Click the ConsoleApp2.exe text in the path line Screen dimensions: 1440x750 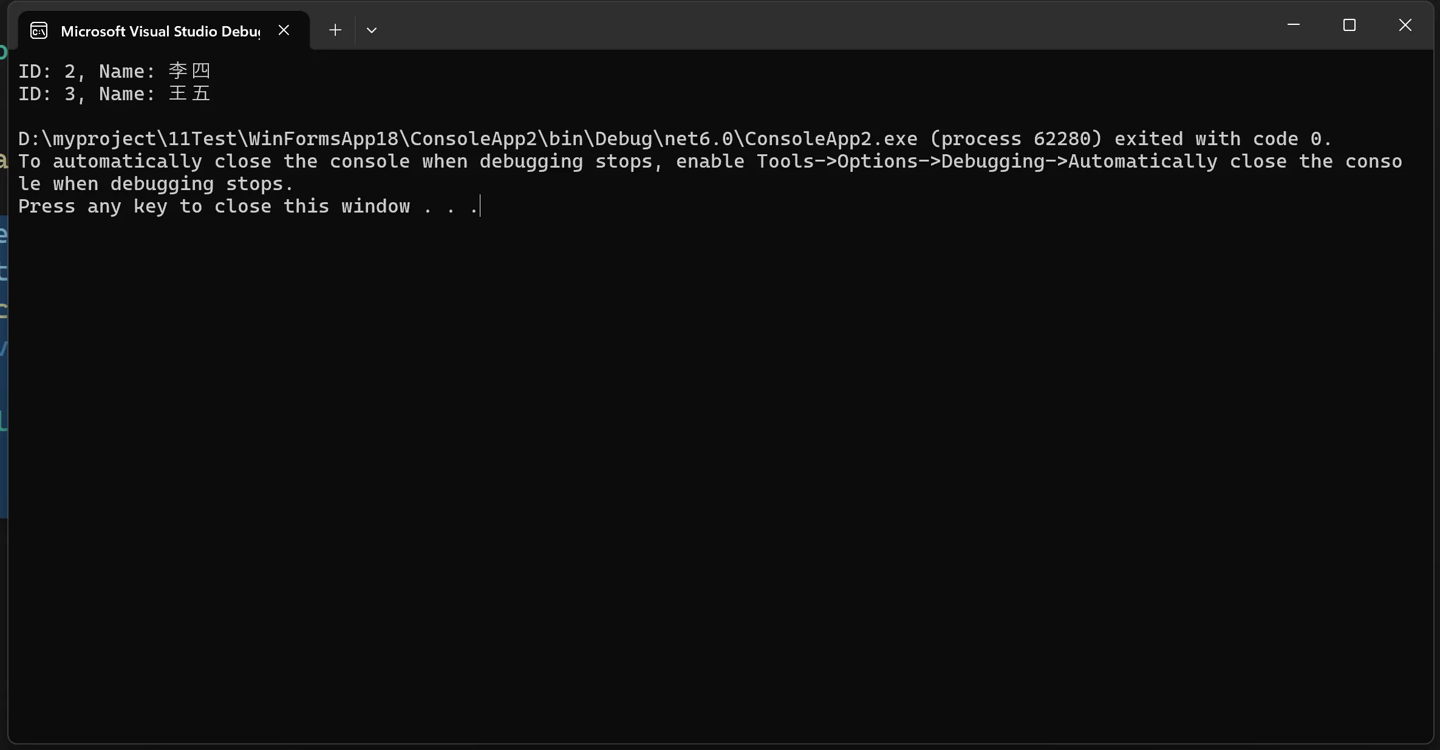831,138
